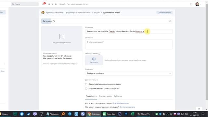Cancel the upload with the X icon
This screenshot has width=208, height=117.
pyautogui.click(x=170, y=21)
